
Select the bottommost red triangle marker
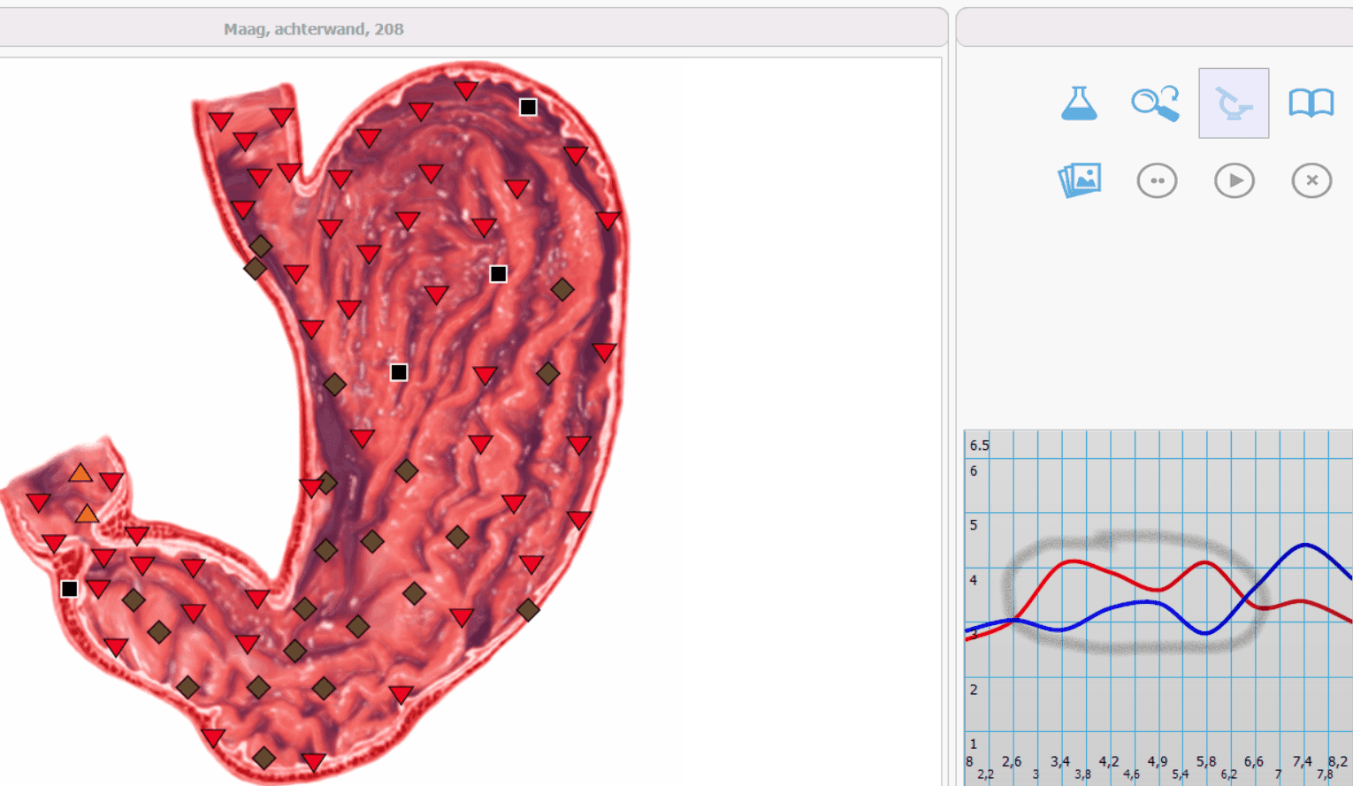coord(314,761)
